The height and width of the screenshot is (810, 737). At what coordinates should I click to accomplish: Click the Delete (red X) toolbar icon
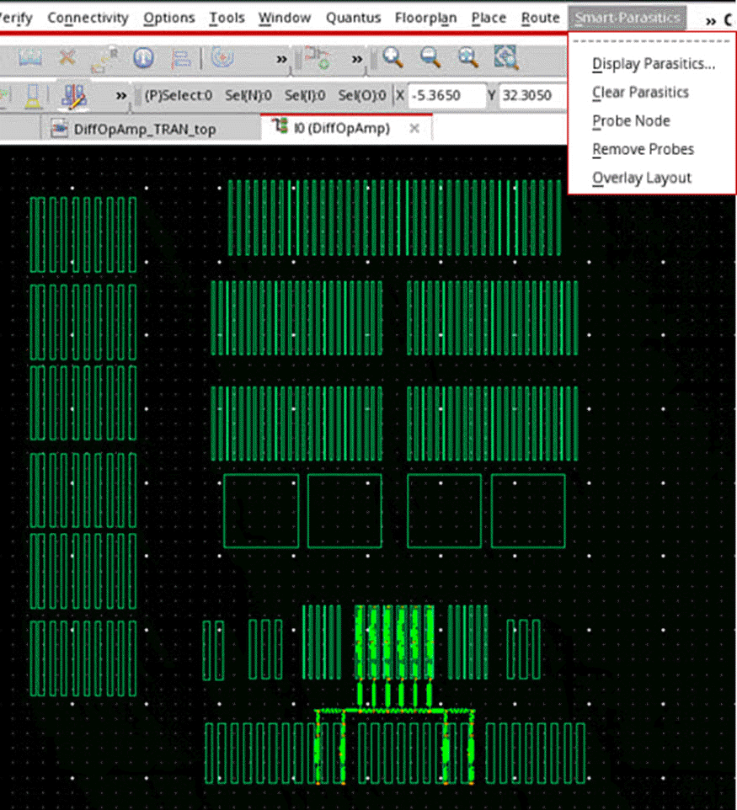pyautogui.click(x=67, y=57)
